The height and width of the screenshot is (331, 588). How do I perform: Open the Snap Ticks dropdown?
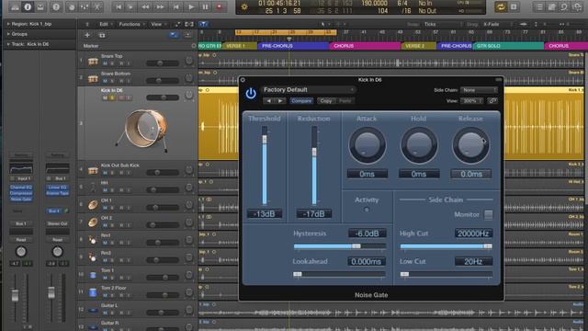(442, 24)
